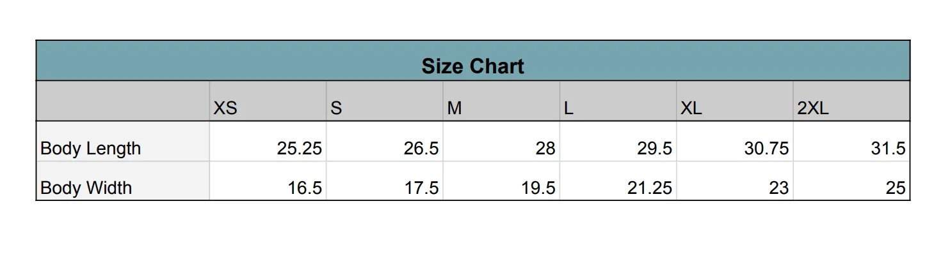Select the 29.5 body length cell
Image resolution: width=950 pixels, height=259 pixels.
tap(618, 141)
